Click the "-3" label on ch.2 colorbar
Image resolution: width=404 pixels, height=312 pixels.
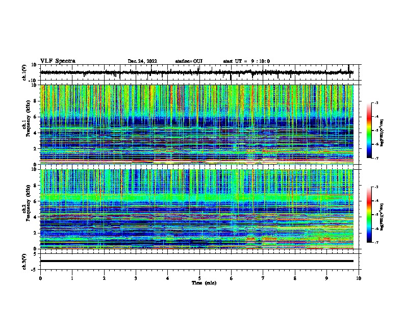tap(376, 187)
